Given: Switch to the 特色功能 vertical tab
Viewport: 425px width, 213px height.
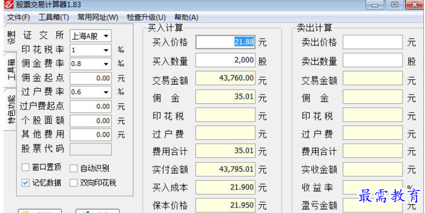Looking at the screenshot, I should (11, 109).
